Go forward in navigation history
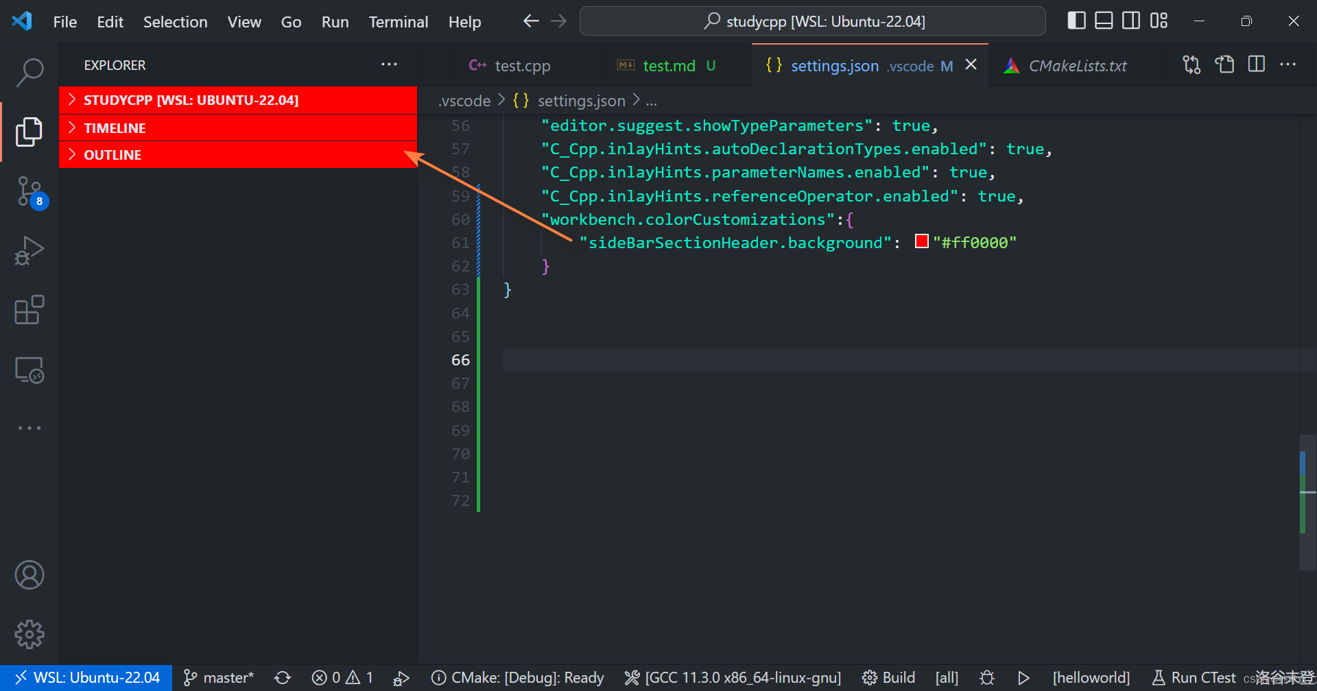This screenshot has width=1317, height=691. [559, 21]
